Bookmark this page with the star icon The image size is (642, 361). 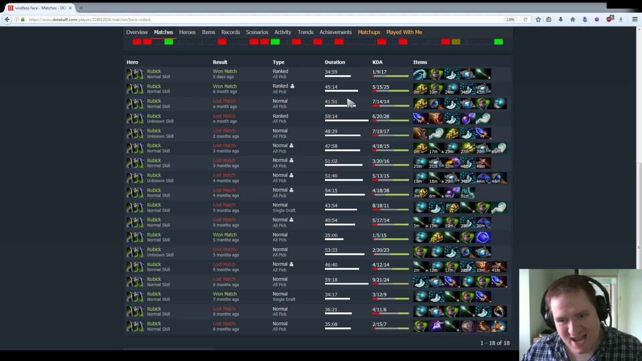tap(538, 20)
